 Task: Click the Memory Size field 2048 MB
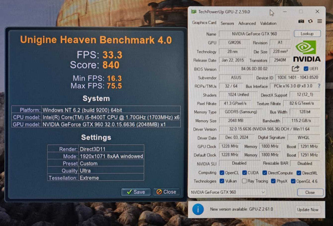click(x=236, y=121)
